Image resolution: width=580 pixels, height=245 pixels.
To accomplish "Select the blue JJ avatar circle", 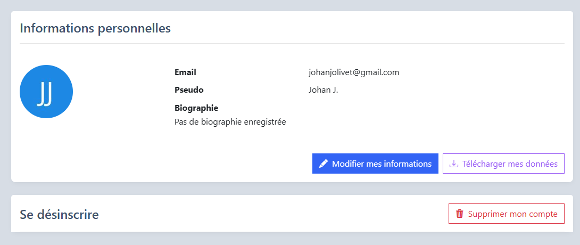I will click(x=46, y=92).
